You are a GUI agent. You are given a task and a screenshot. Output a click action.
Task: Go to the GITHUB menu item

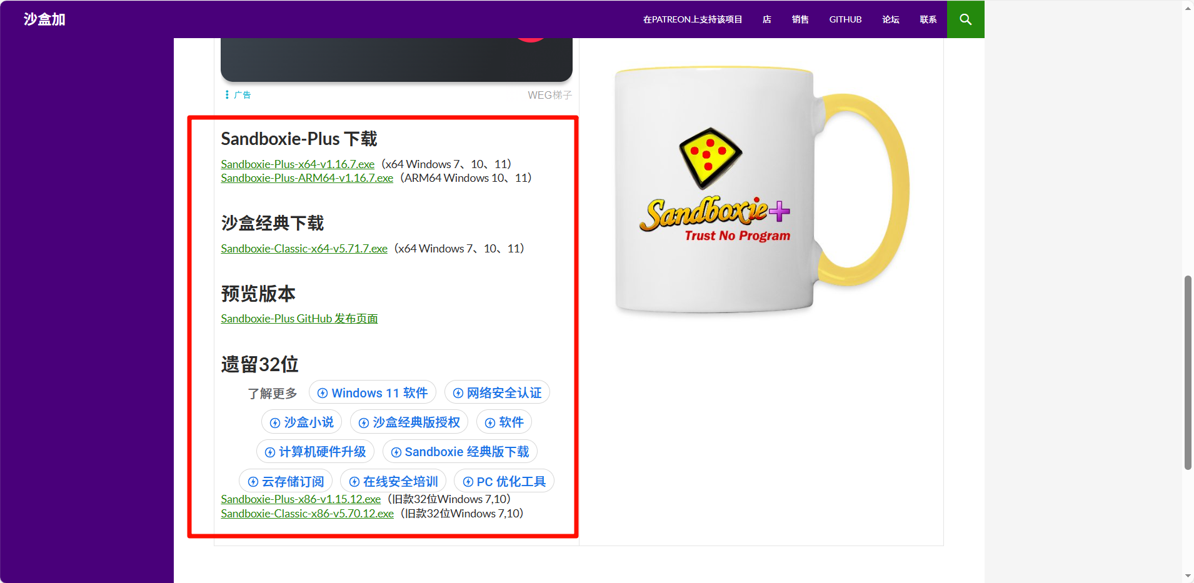point(845,19)
